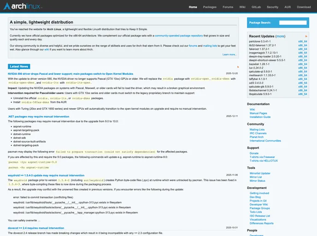Image resolution: width=317 pixels, height=236 pixels.
Task: Open the Packages navigation tab
Action: pyautogui.click(x=210, y=7)
